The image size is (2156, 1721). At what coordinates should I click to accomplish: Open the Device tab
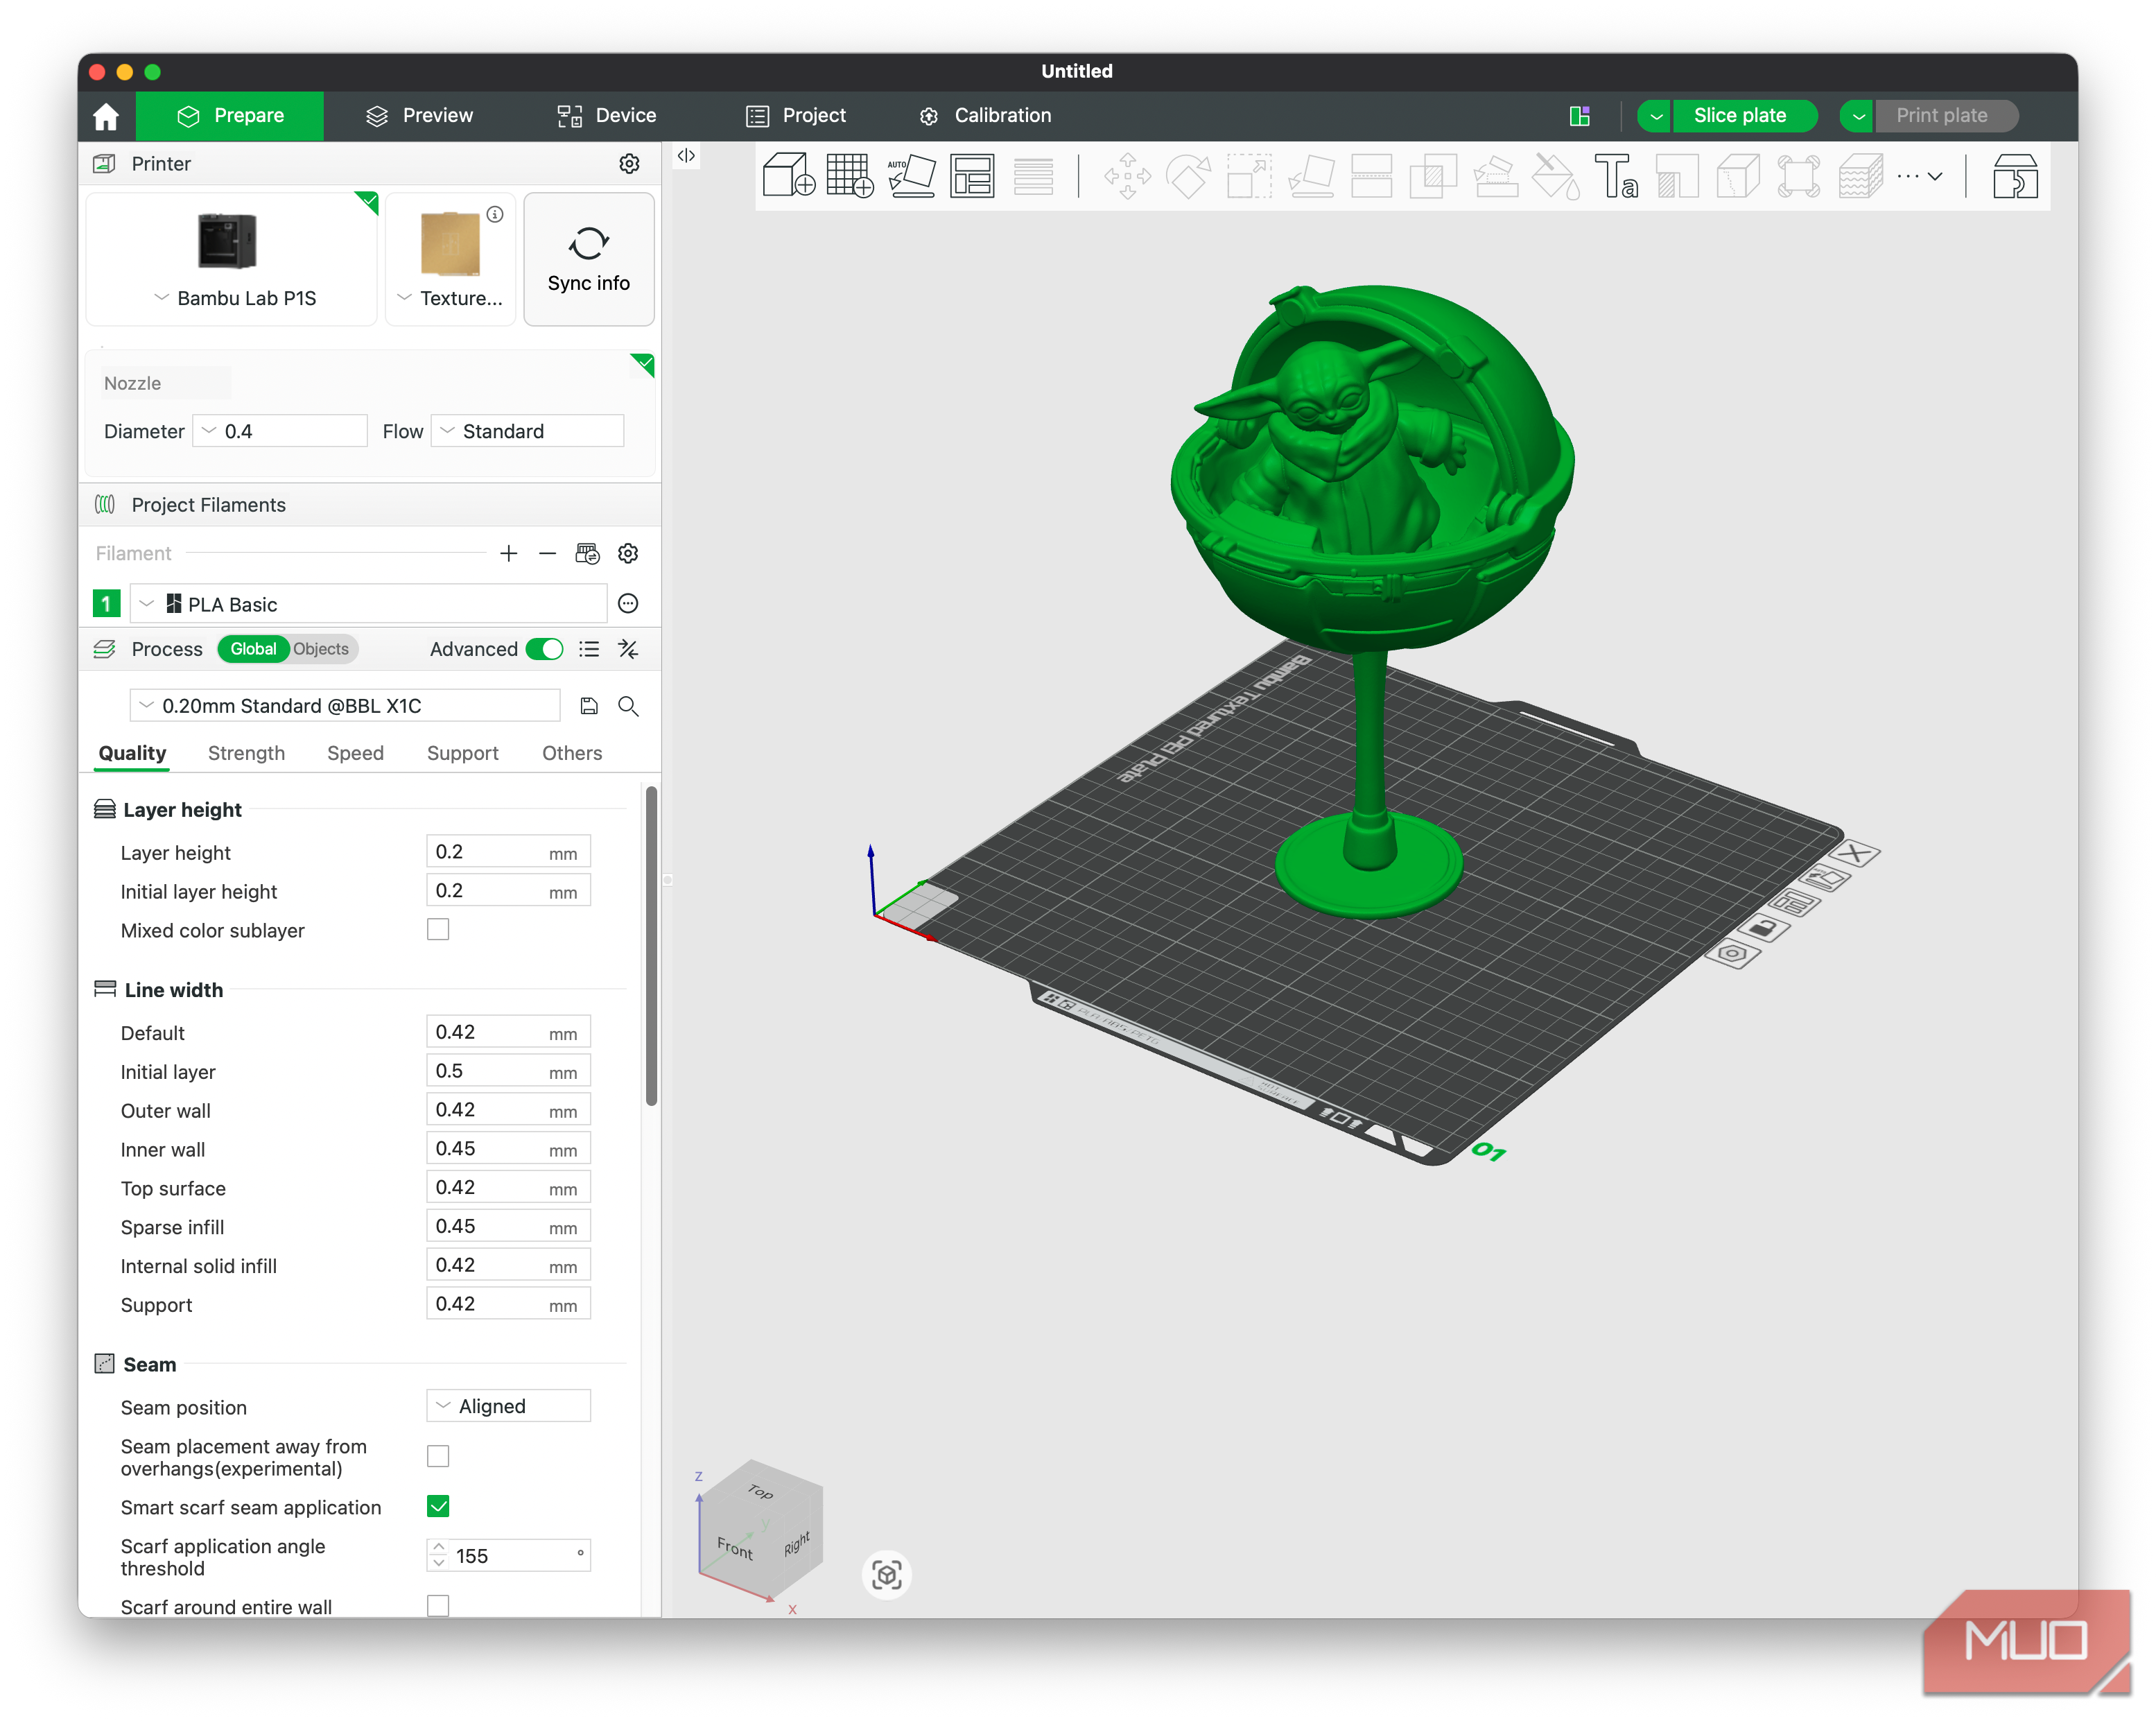click(x=607, y=116)
